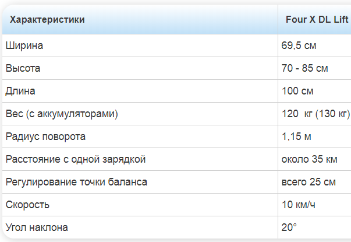Click the 70 - 85 см height value
This screenshot has width=351, height=242.
point(304,68)
